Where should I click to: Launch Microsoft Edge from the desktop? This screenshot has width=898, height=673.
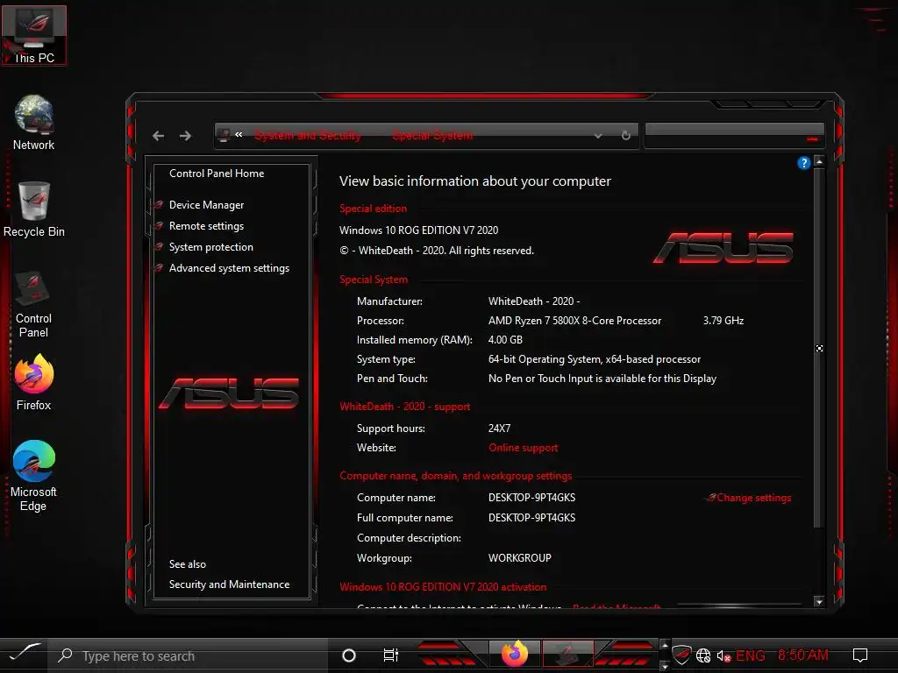coord(34,476)
